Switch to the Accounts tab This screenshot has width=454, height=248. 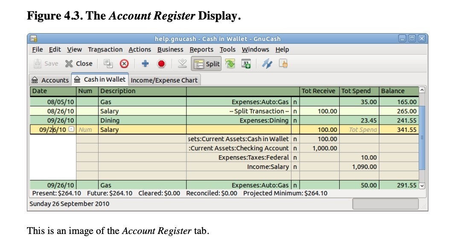[x=51, y=80]
